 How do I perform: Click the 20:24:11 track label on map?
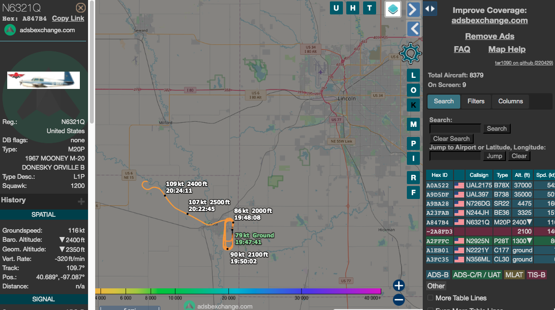[179, 191]
